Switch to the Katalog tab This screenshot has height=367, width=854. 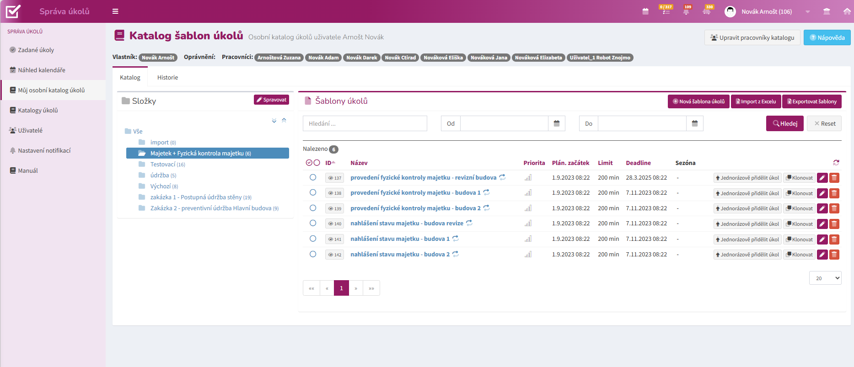130,77
